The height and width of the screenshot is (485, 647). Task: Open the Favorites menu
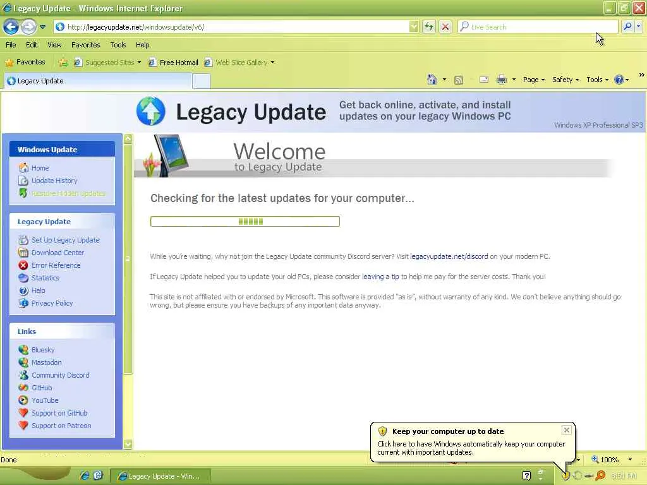coord(85,45)
